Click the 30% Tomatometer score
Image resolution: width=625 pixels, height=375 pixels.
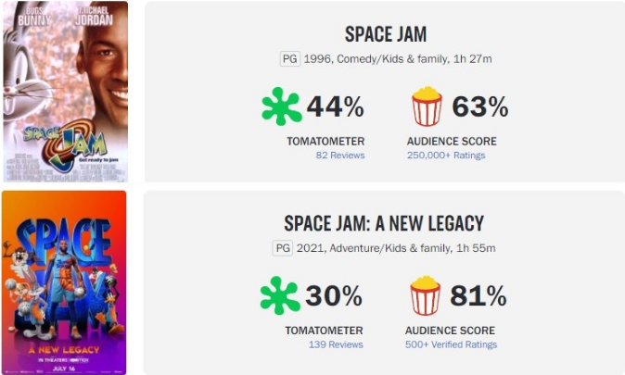[x=334, y=295]
